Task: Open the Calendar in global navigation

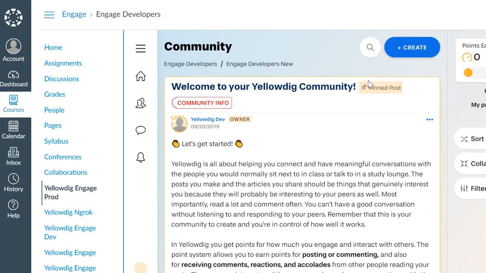Action: (x=14, y=130)
